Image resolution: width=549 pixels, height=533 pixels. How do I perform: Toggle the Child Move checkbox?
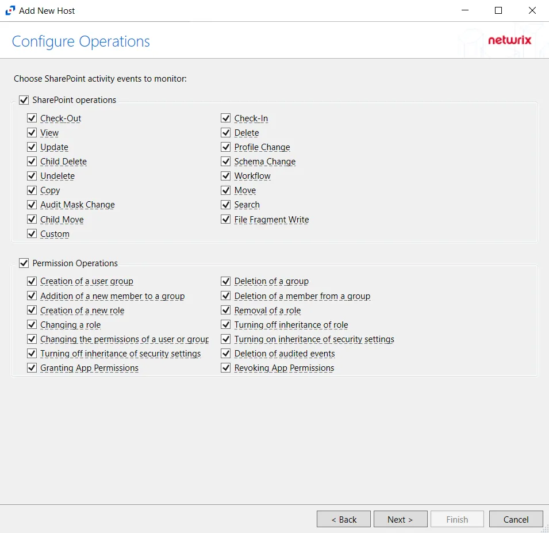(x=32, y=219)
